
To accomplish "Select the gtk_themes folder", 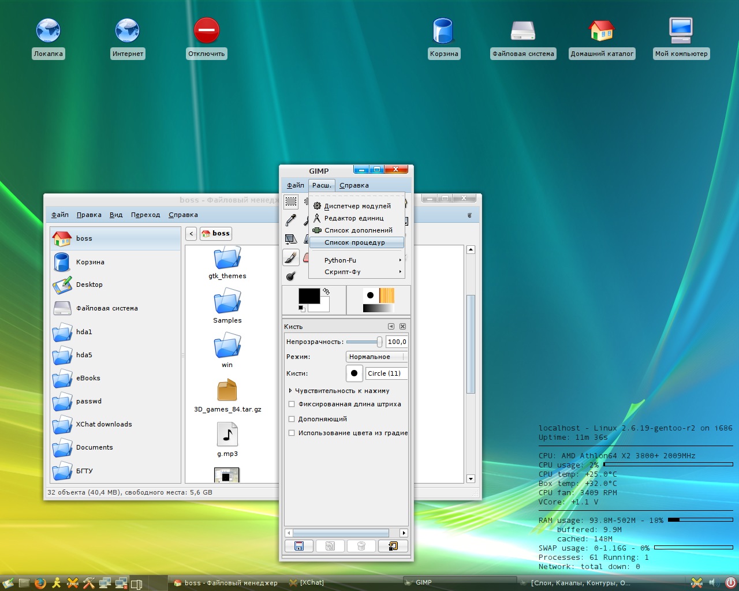I will (227, 264).
